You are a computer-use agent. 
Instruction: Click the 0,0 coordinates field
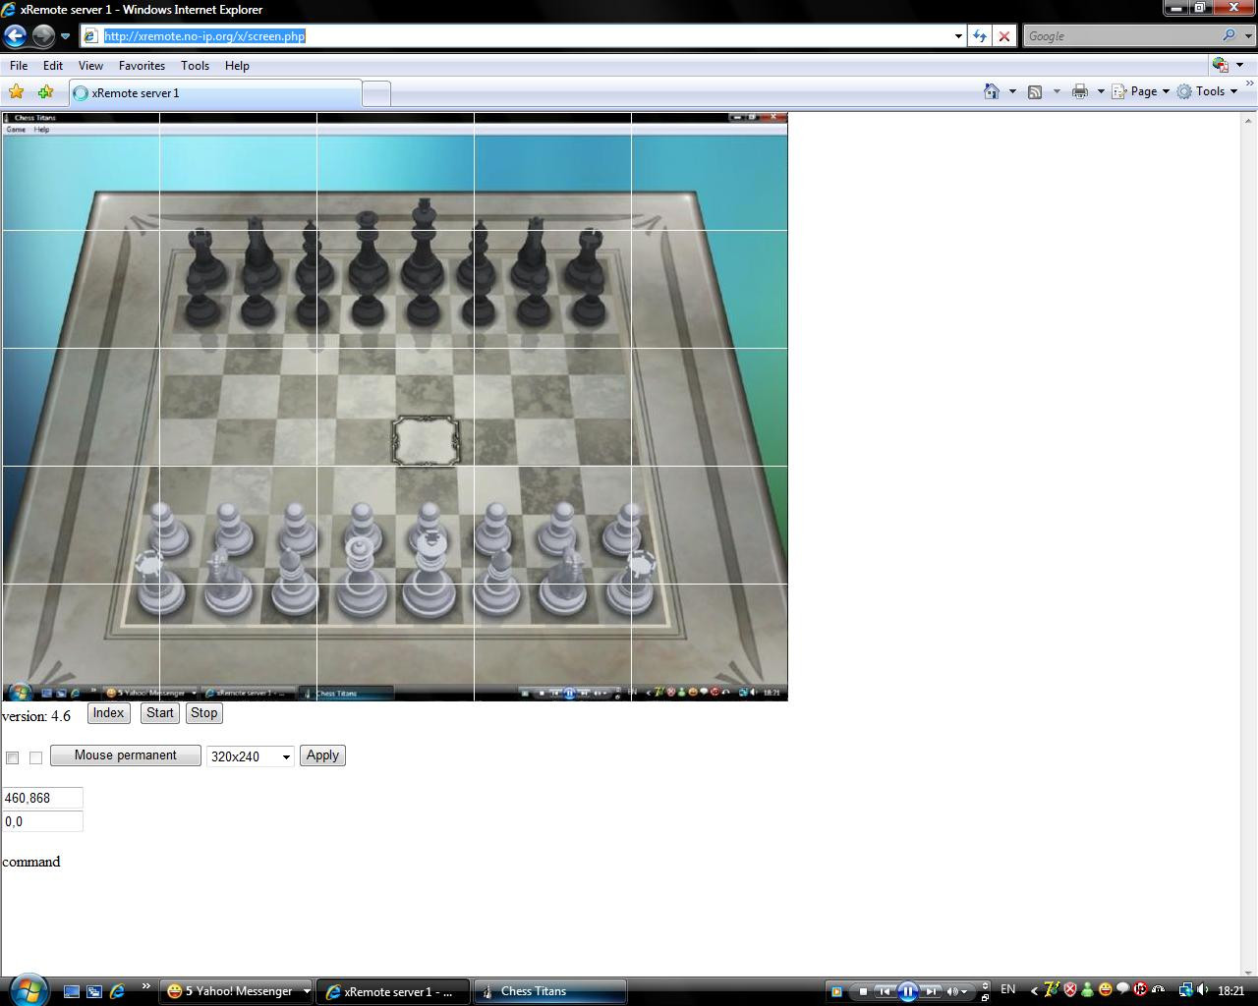(x=42, y=821)
